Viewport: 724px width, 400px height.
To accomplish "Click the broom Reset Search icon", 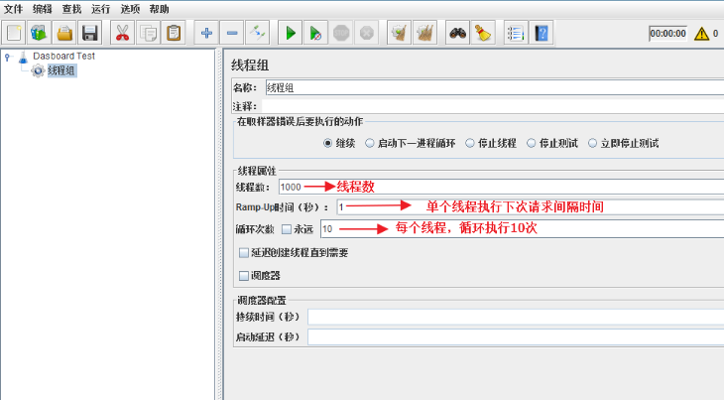I will [483, 33].
